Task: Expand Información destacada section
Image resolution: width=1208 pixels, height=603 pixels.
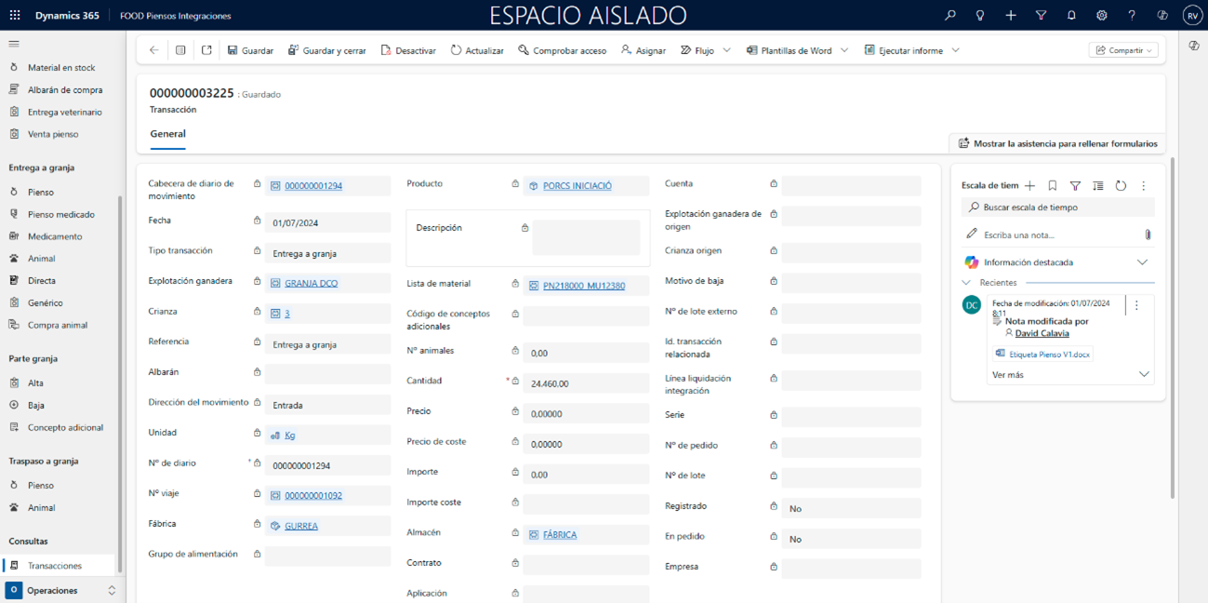Action: (1142, 262)
